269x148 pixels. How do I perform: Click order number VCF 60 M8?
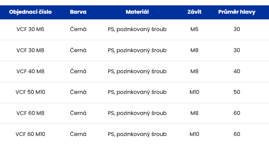click(x=30, y=113)
